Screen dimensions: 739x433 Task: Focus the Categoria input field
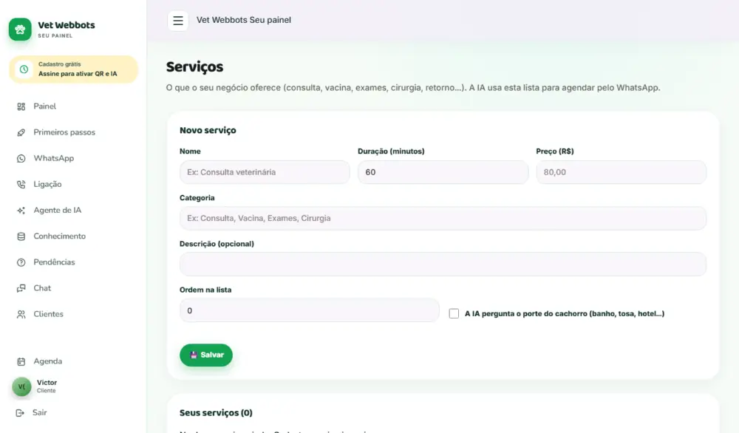443,218
